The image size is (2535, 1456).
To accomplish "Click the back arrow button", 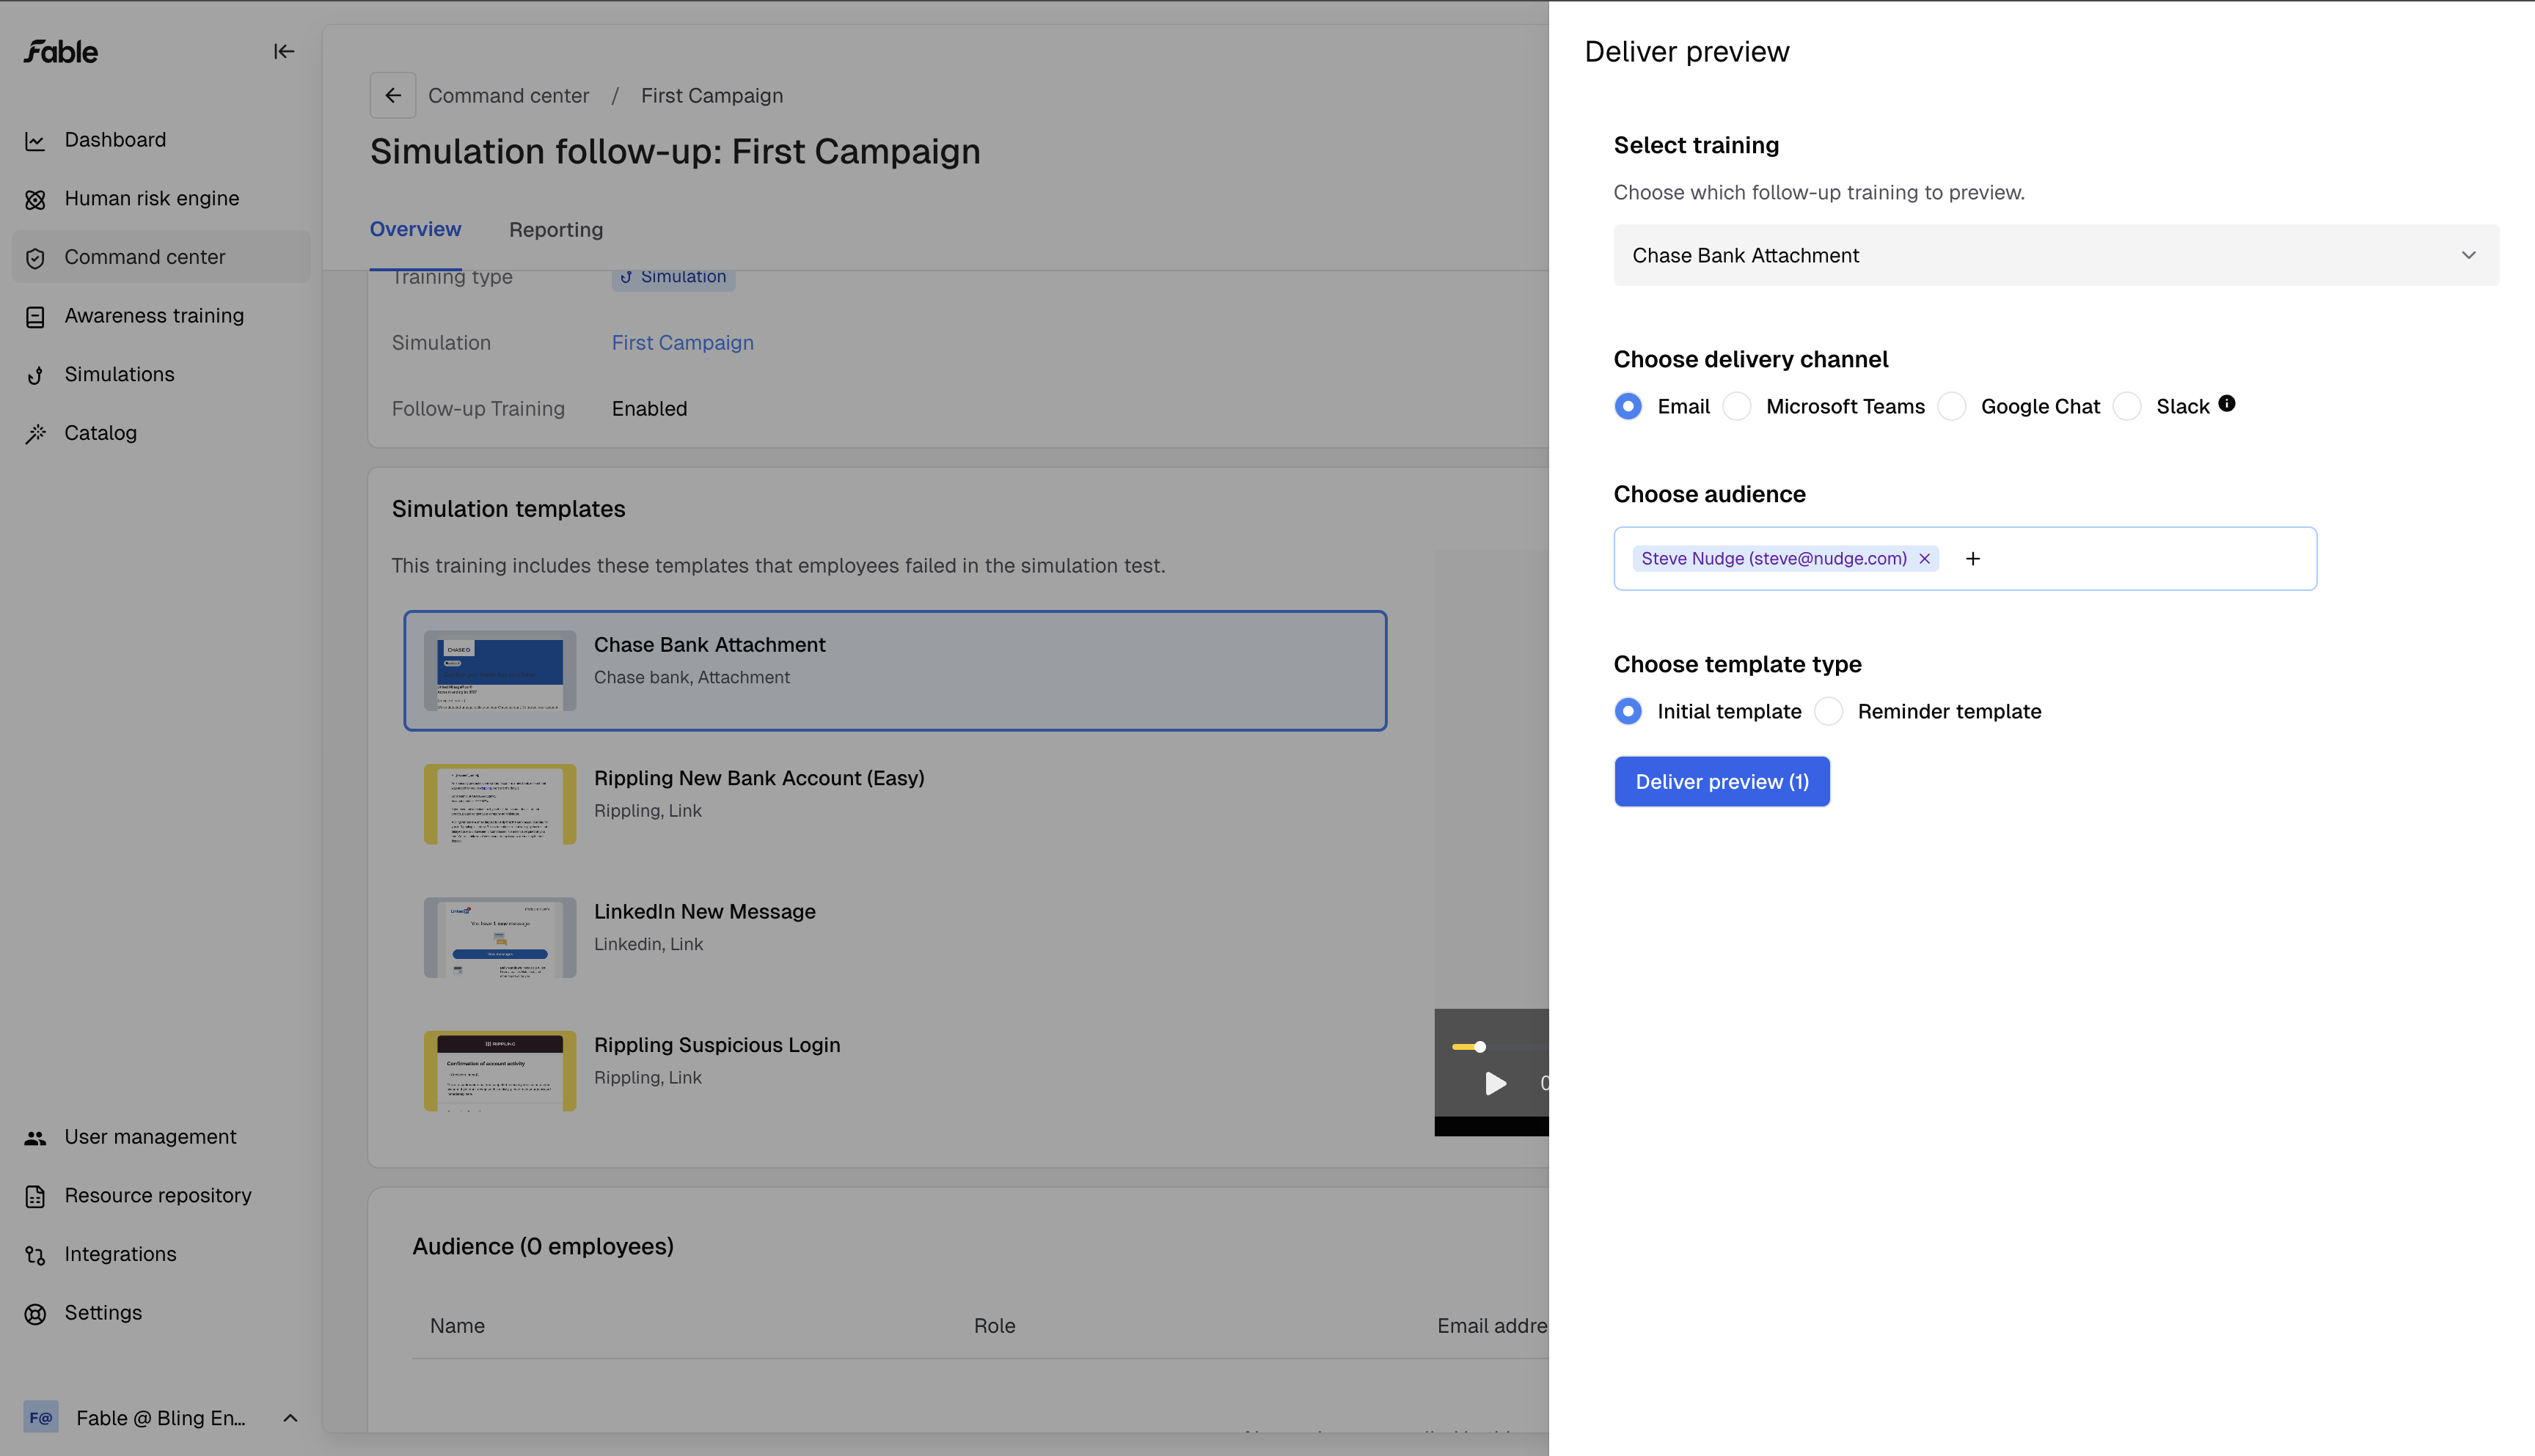I will pyautogui.click(x=393, y=95).
